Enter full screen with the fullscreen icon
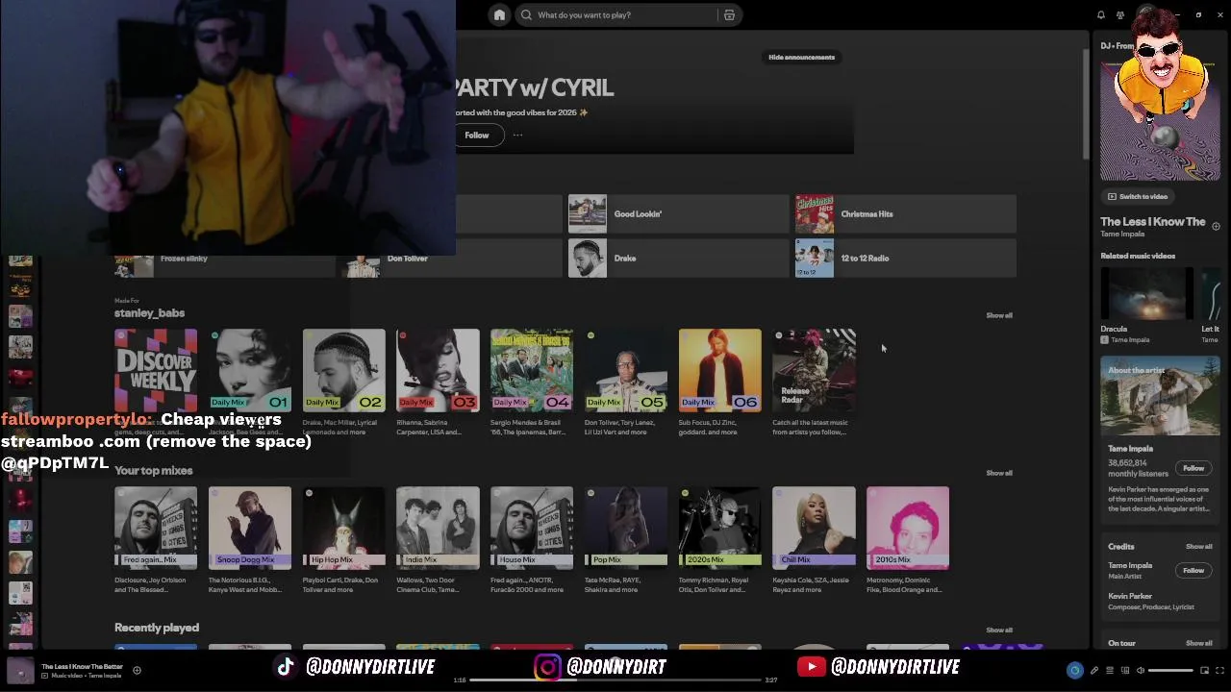 pyautogui.click(x=1220, y=670)
